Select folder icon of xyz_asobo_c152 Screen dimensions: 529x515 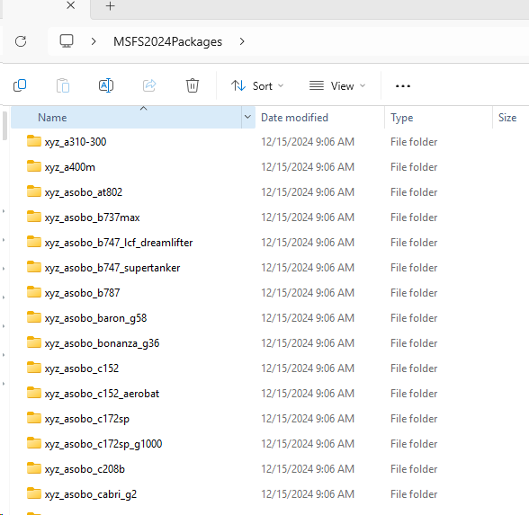pyautogui.click(x=34, y=368)
